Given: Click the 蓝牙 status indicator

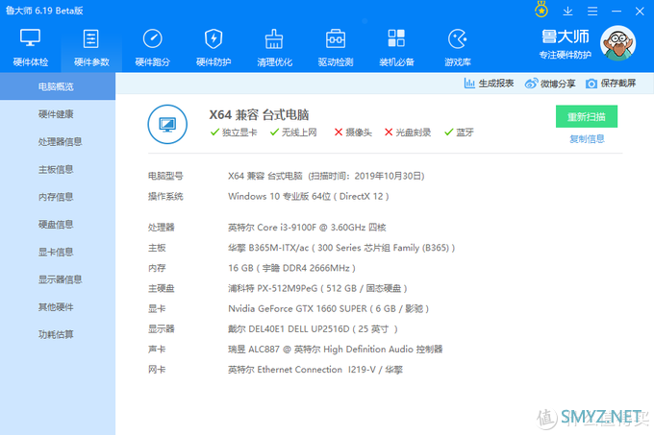Looking at the screenshot, I should point(459,133).
